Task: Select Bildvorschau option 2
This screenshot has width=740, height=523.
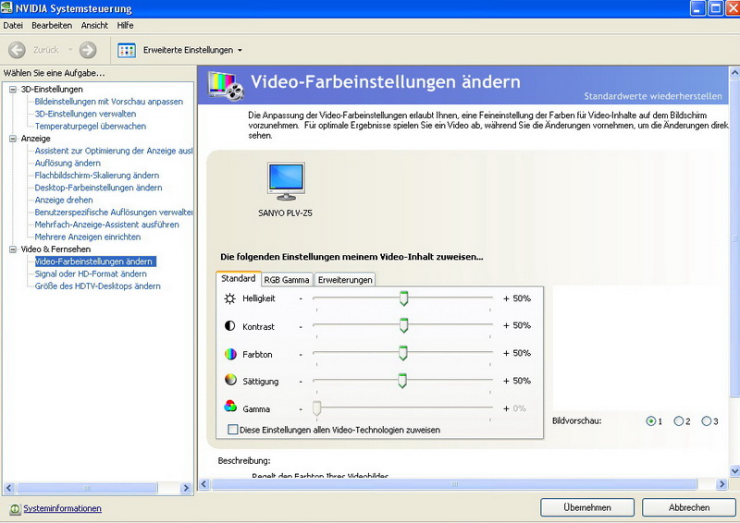Action: tap(679, 421)
